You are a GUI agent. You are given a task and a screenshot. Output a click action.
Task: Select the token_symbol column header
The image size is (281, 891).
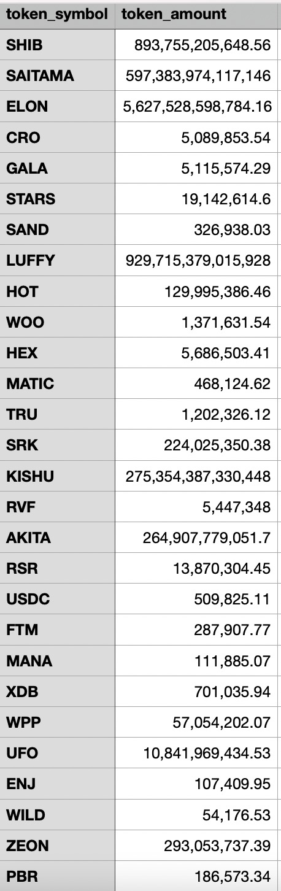coord(57,14)
